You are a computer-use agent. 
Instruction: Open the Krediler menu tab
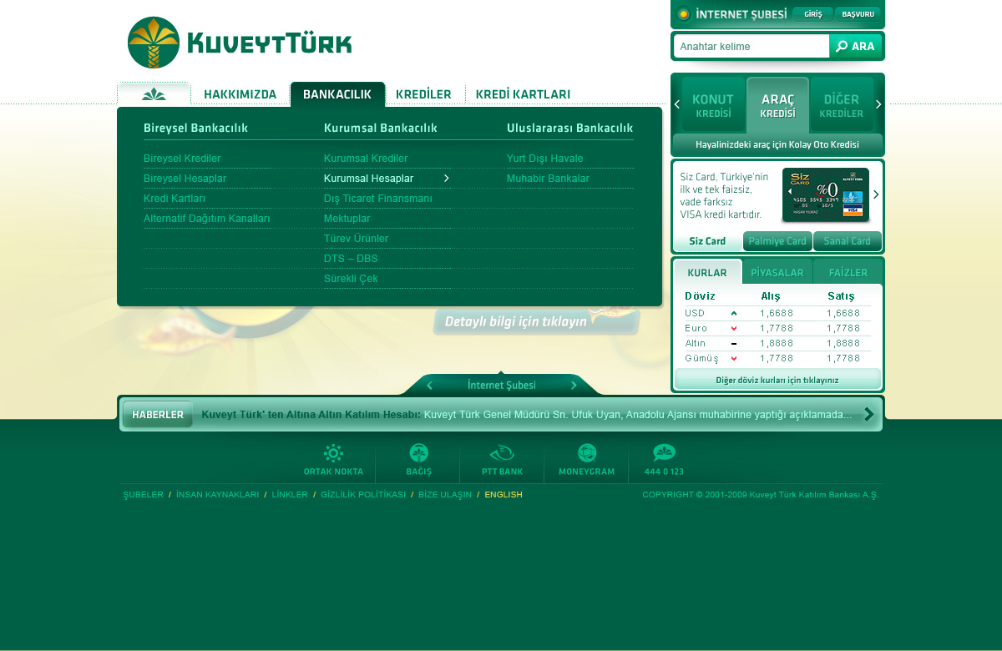(423, 94)
